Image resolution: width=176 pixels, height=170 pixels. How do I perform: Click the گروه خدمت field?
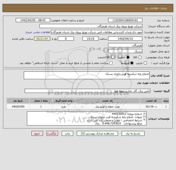(x=87, y=91)
